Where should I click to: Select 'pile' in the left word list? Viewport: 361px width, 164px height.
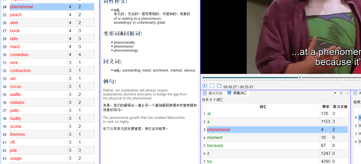(13, 150)
